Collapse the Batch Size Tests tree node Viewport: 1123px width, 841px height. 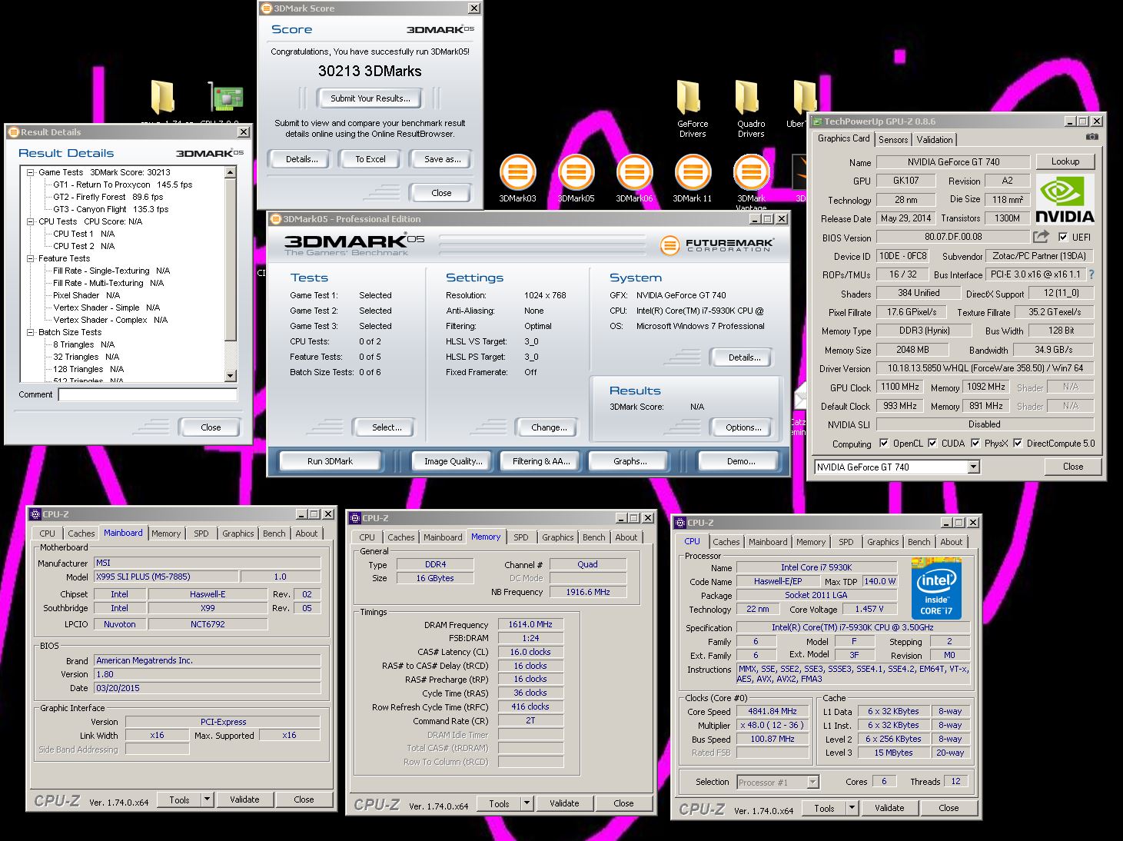click(x=31, y=332)
